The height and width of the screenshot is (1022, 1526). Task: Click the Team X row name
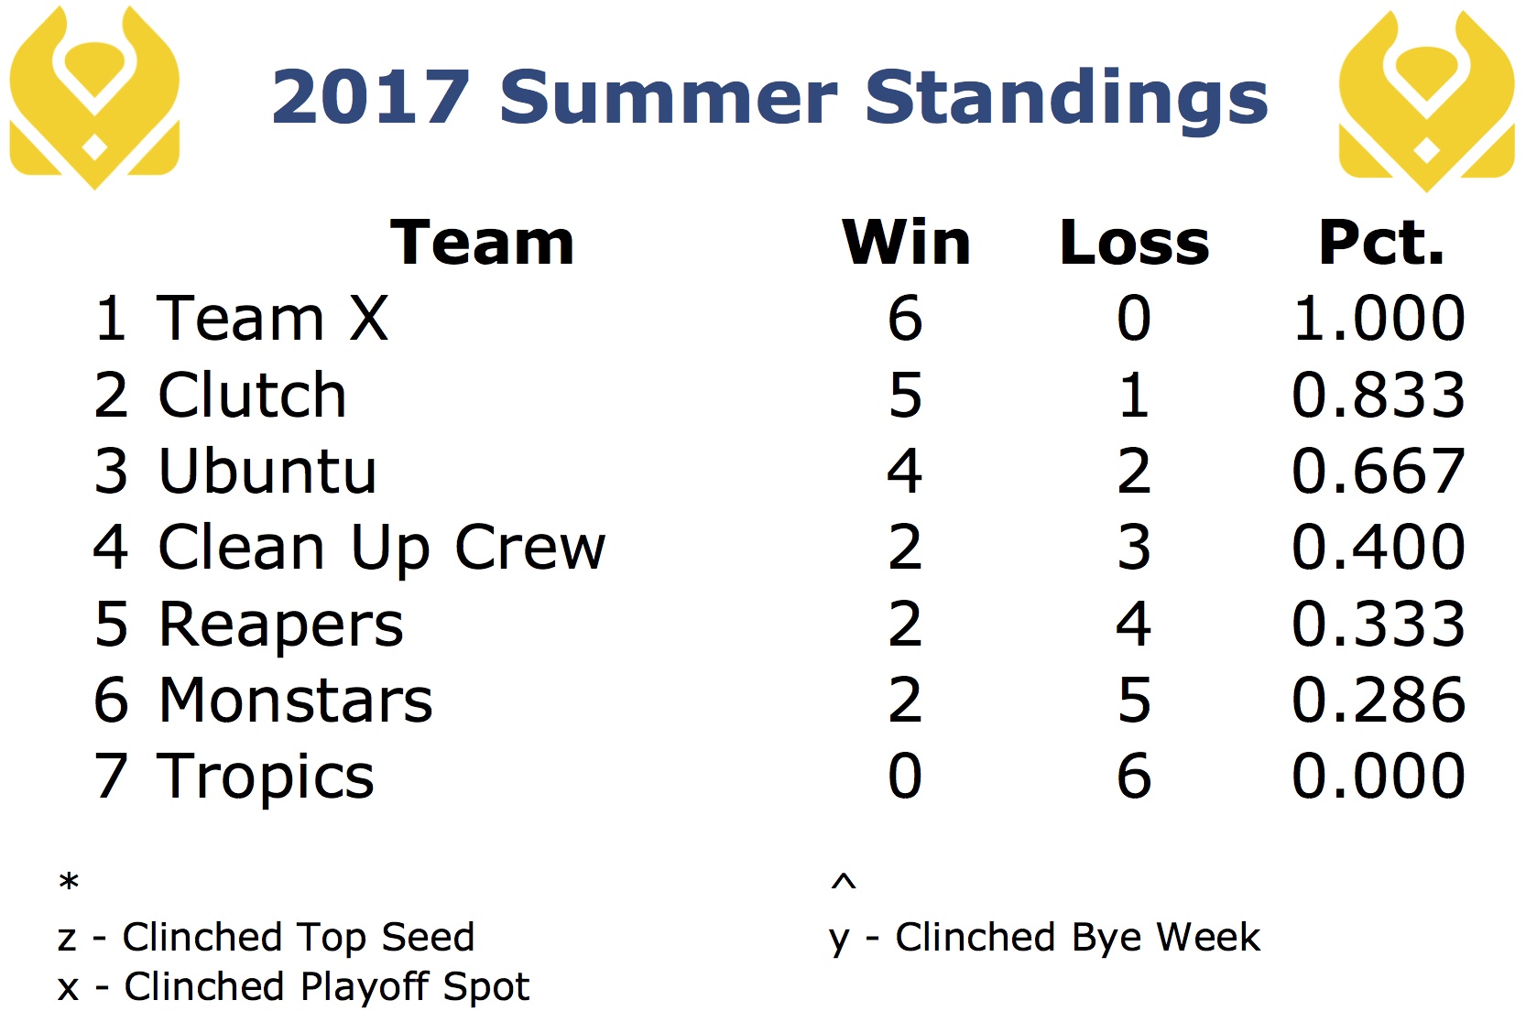pos(273,319)
